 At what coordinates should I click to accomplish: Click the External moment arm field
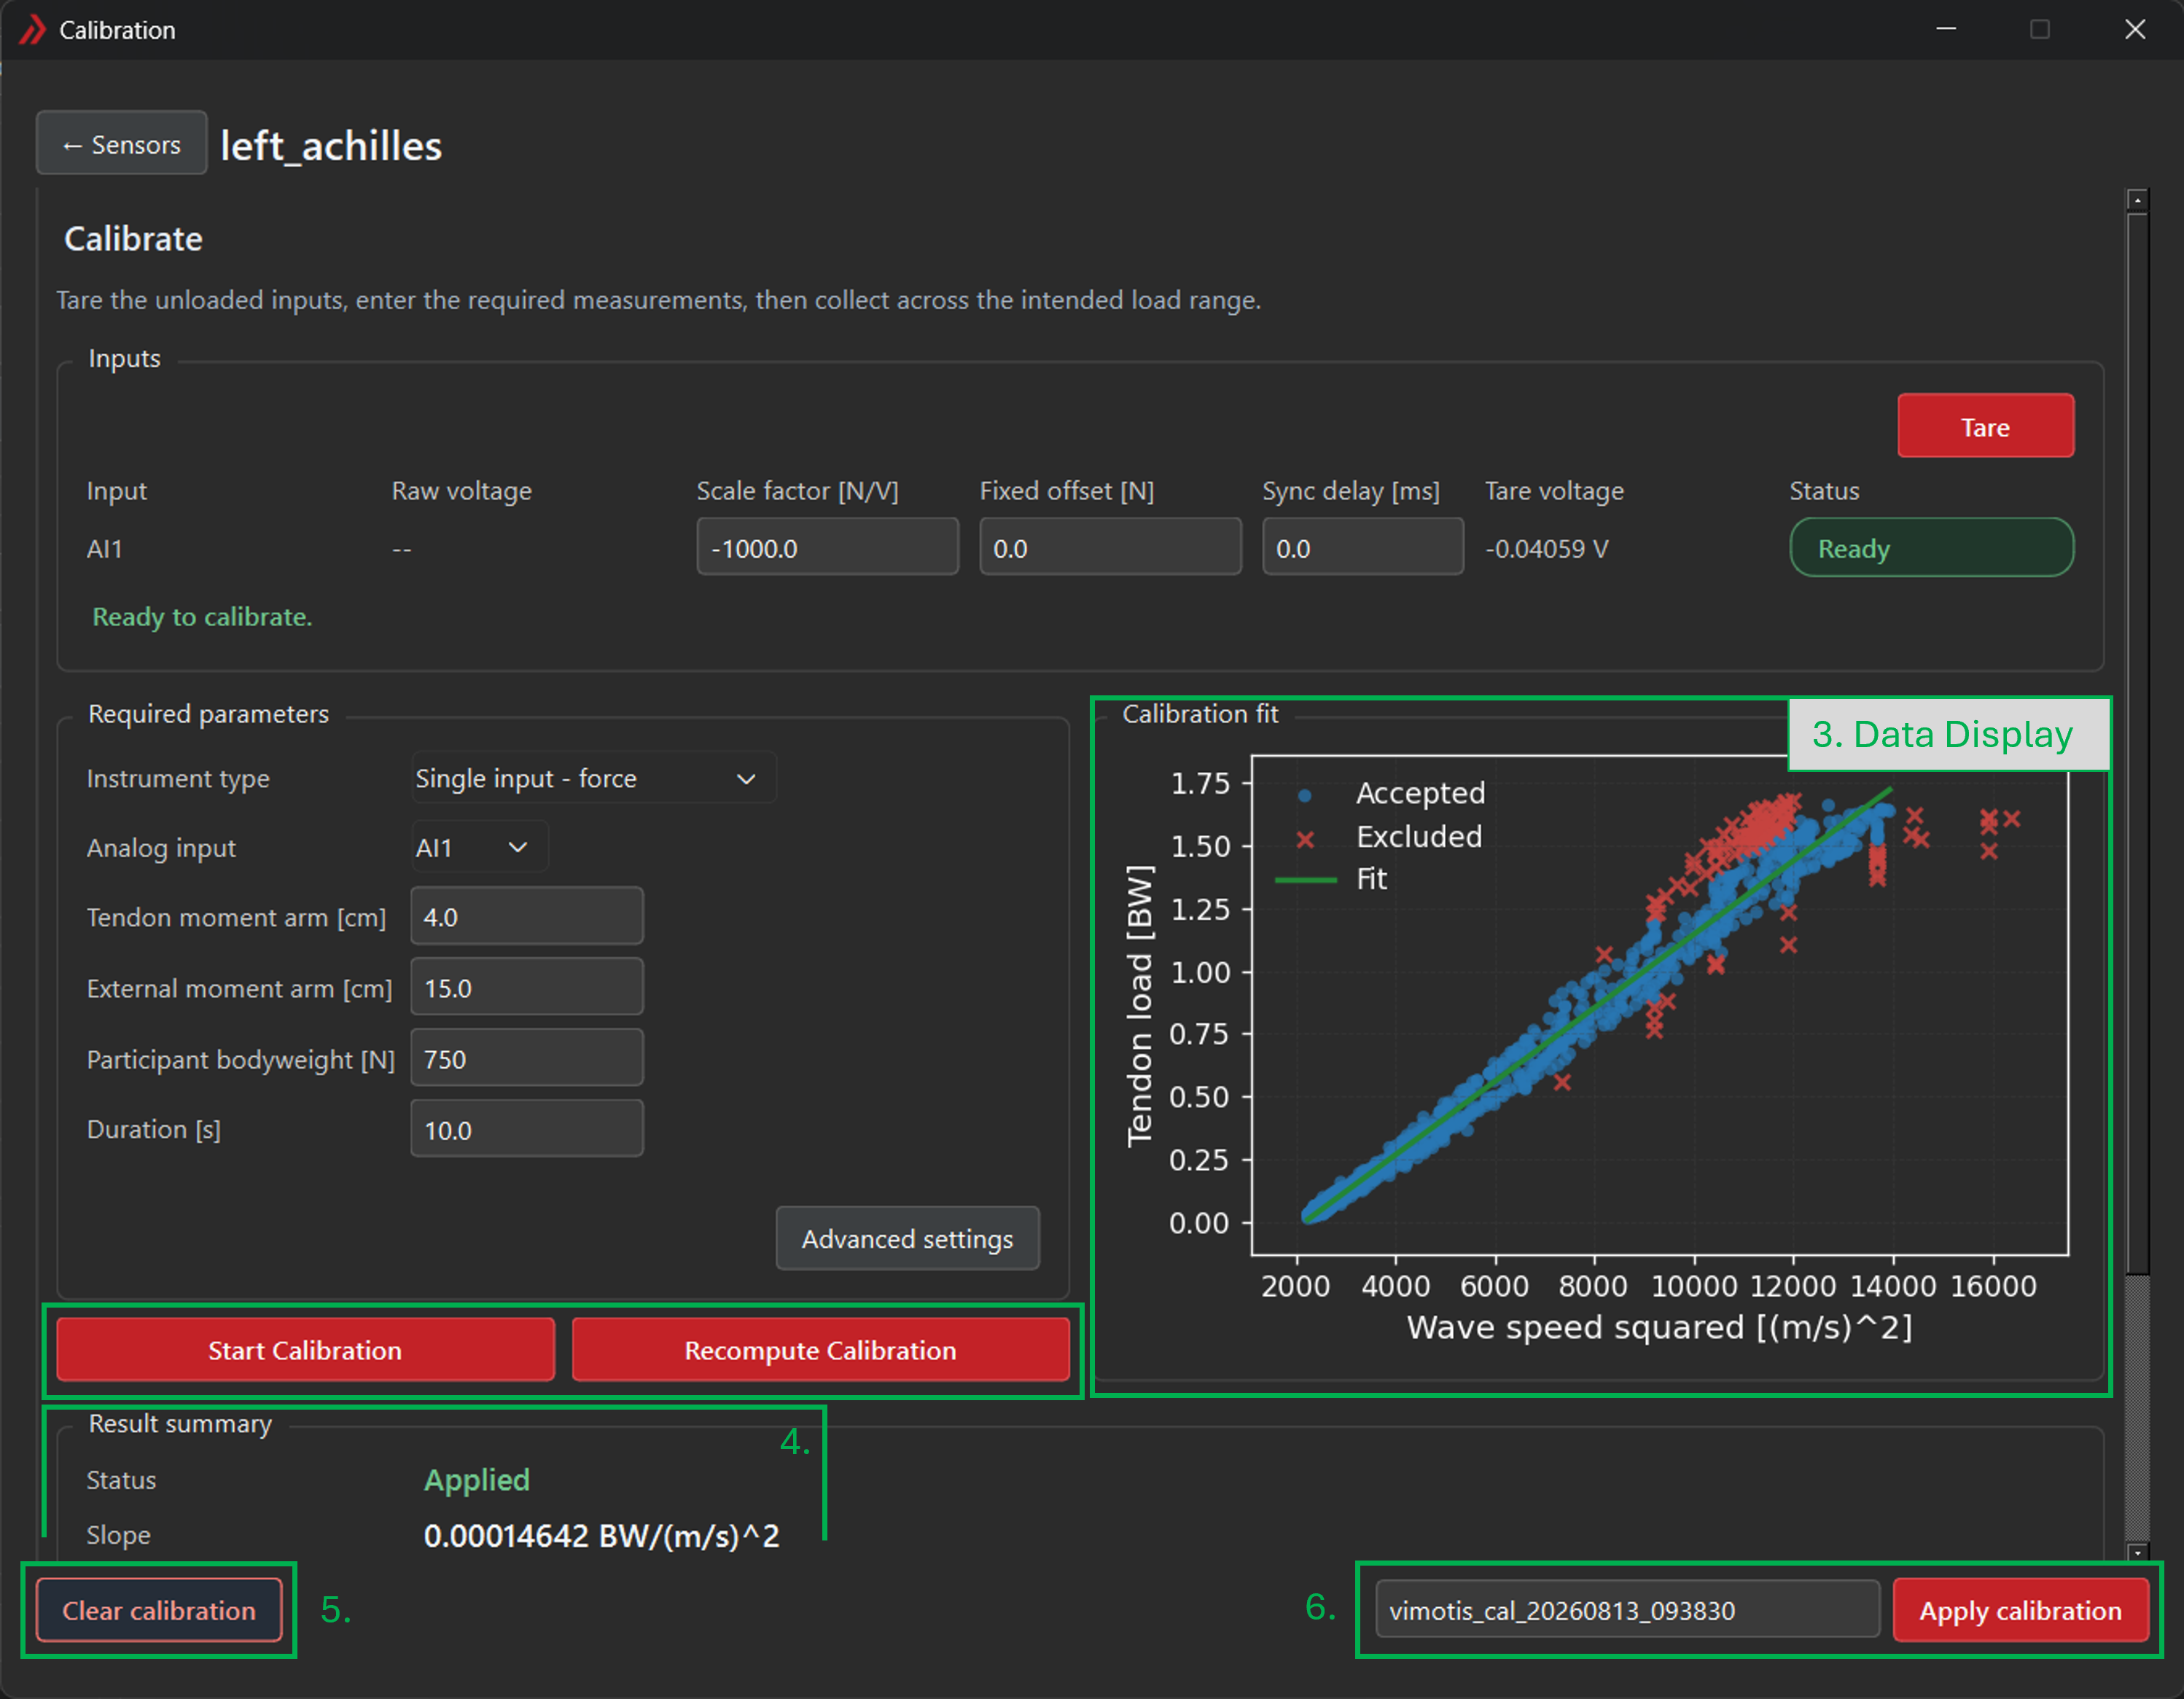(527, 988)
